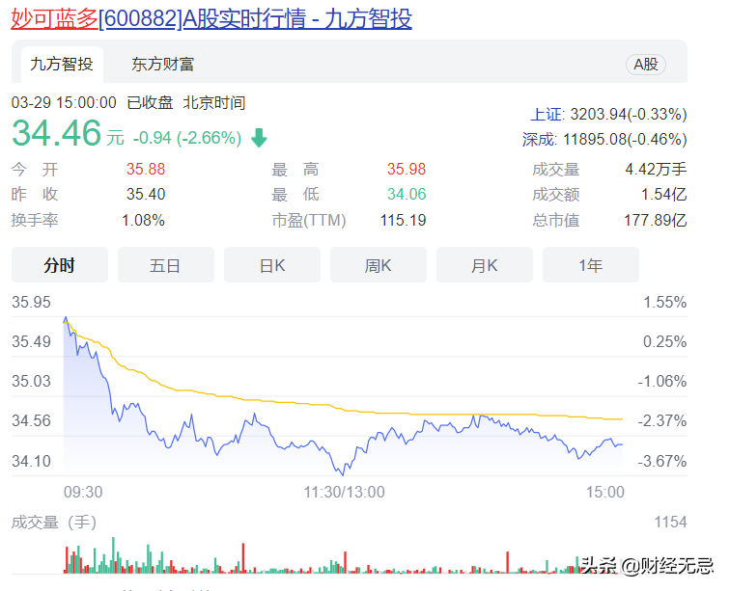Click the 总市值 value 177.89亿

coord(656,220)
